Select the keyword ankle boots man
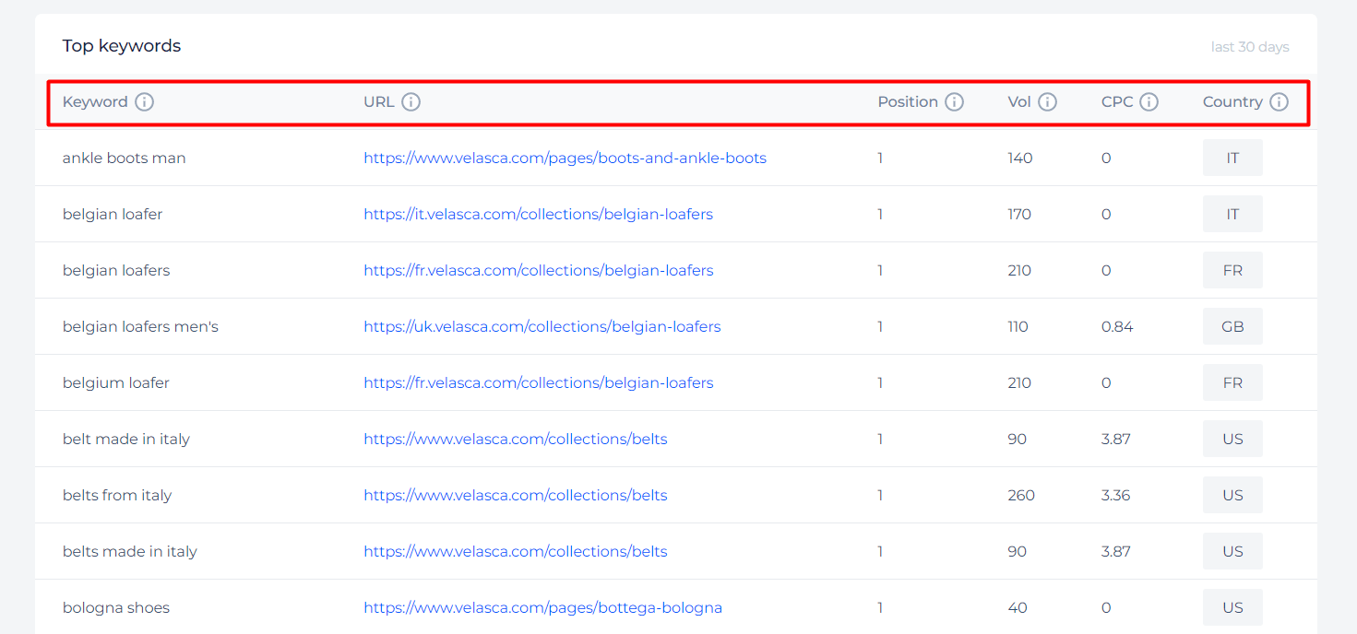 [125, 158]
